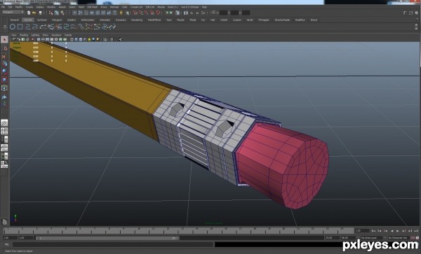Screen dimensions: 421x254
Task: Pick the Move tool in the toolbox
Action: [4, 64]
